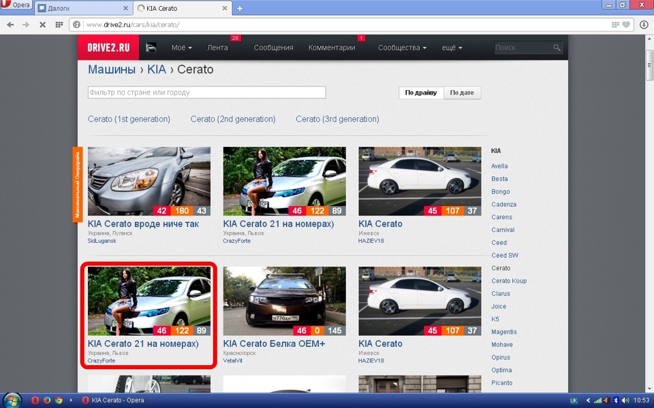The height and width of the screenshot is (408, 654).
Task: Open Mohave in KIA model list
Action: [502, 345]
